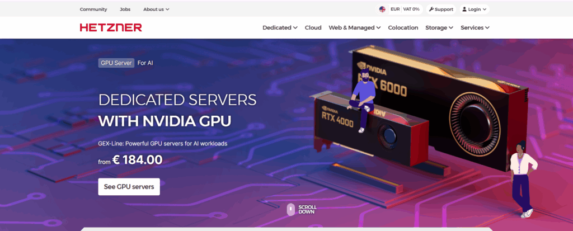Open the Community link
Viewport: 573px width, 231px height.
coord(93,9)
